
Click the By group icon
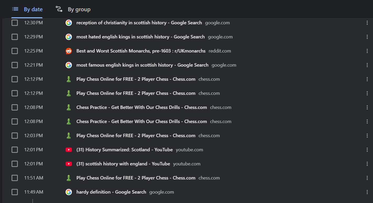click(x=59, y=9)
